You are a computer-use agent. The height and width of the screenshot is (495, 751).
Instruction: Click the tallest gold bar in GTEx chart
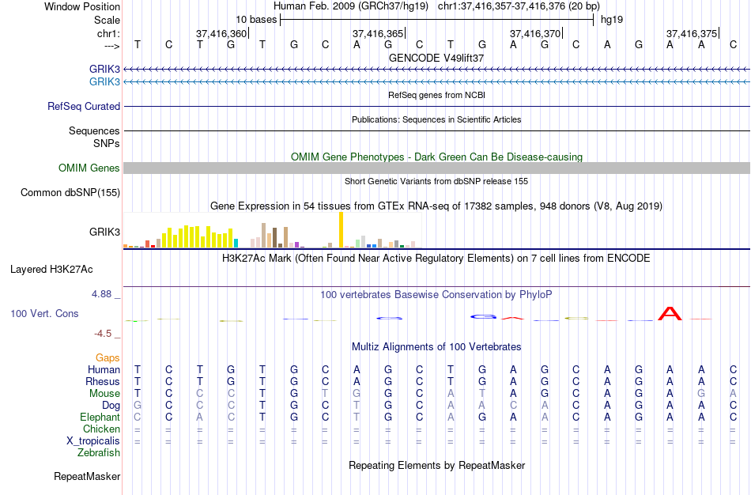tap(341, 230)
